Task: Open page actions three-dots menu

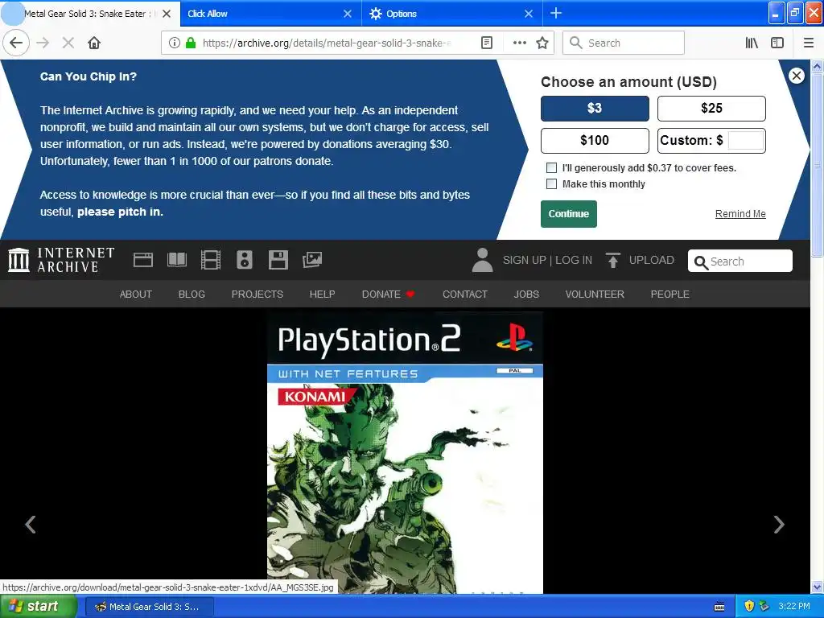Action: pyautogui.click(x=519, y=43)
